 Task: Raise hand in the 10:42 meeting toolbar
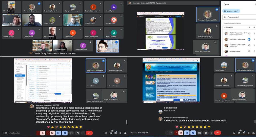pyautogui.click(x=206, y=133)
